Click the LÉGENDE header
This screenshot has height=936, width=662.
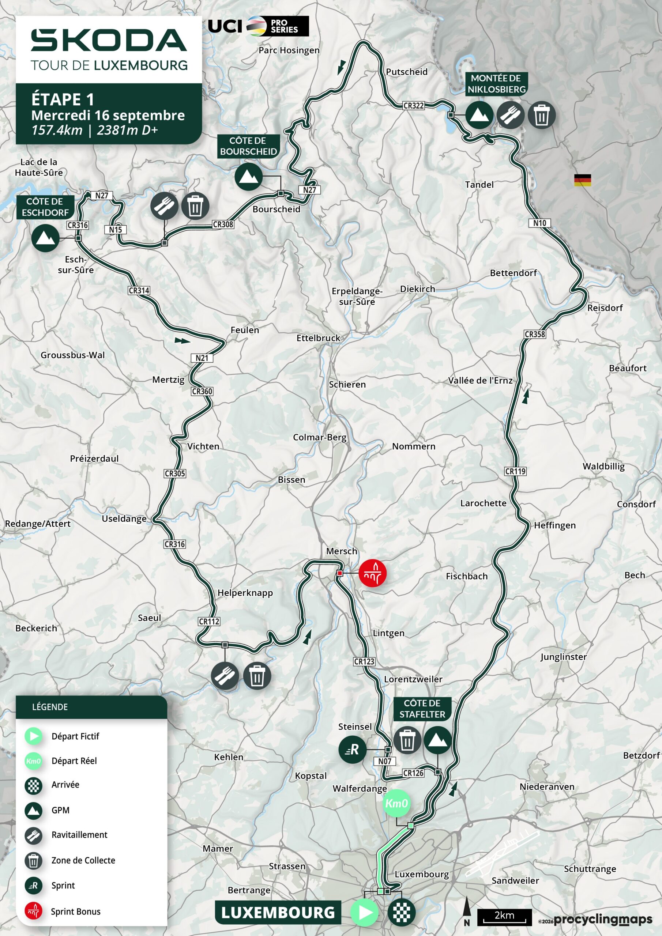click(50, 707)
